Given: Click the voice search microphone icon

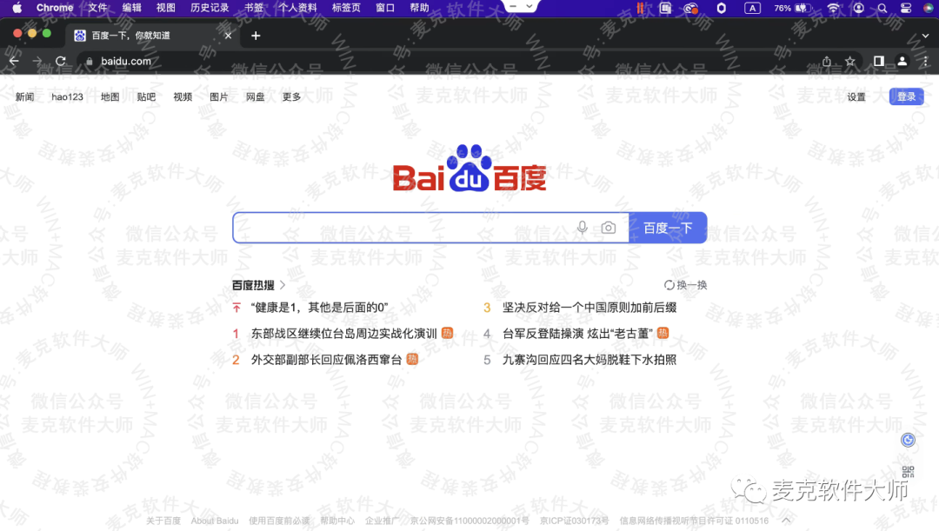Looking at the screenshot, I should pos(583,228).
